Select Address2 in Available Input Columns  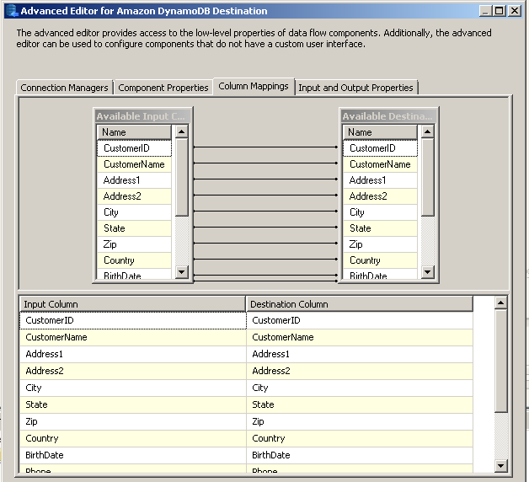pyautogui.click(x=134, y=196)
